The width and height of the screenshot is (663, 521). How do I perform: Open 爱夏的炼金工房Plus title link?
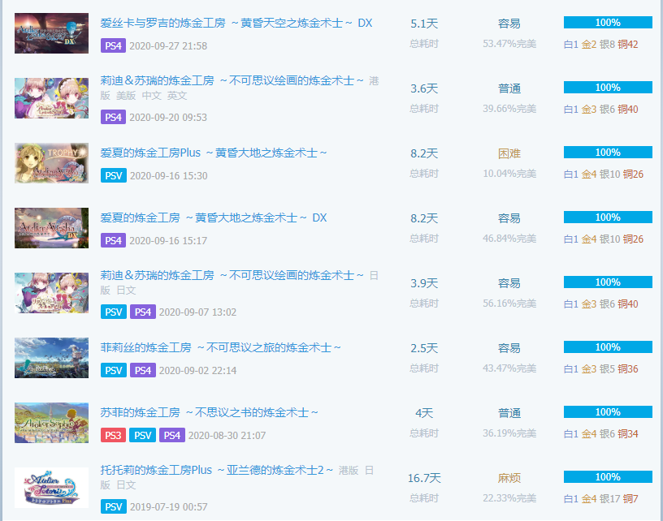point(214,153)
